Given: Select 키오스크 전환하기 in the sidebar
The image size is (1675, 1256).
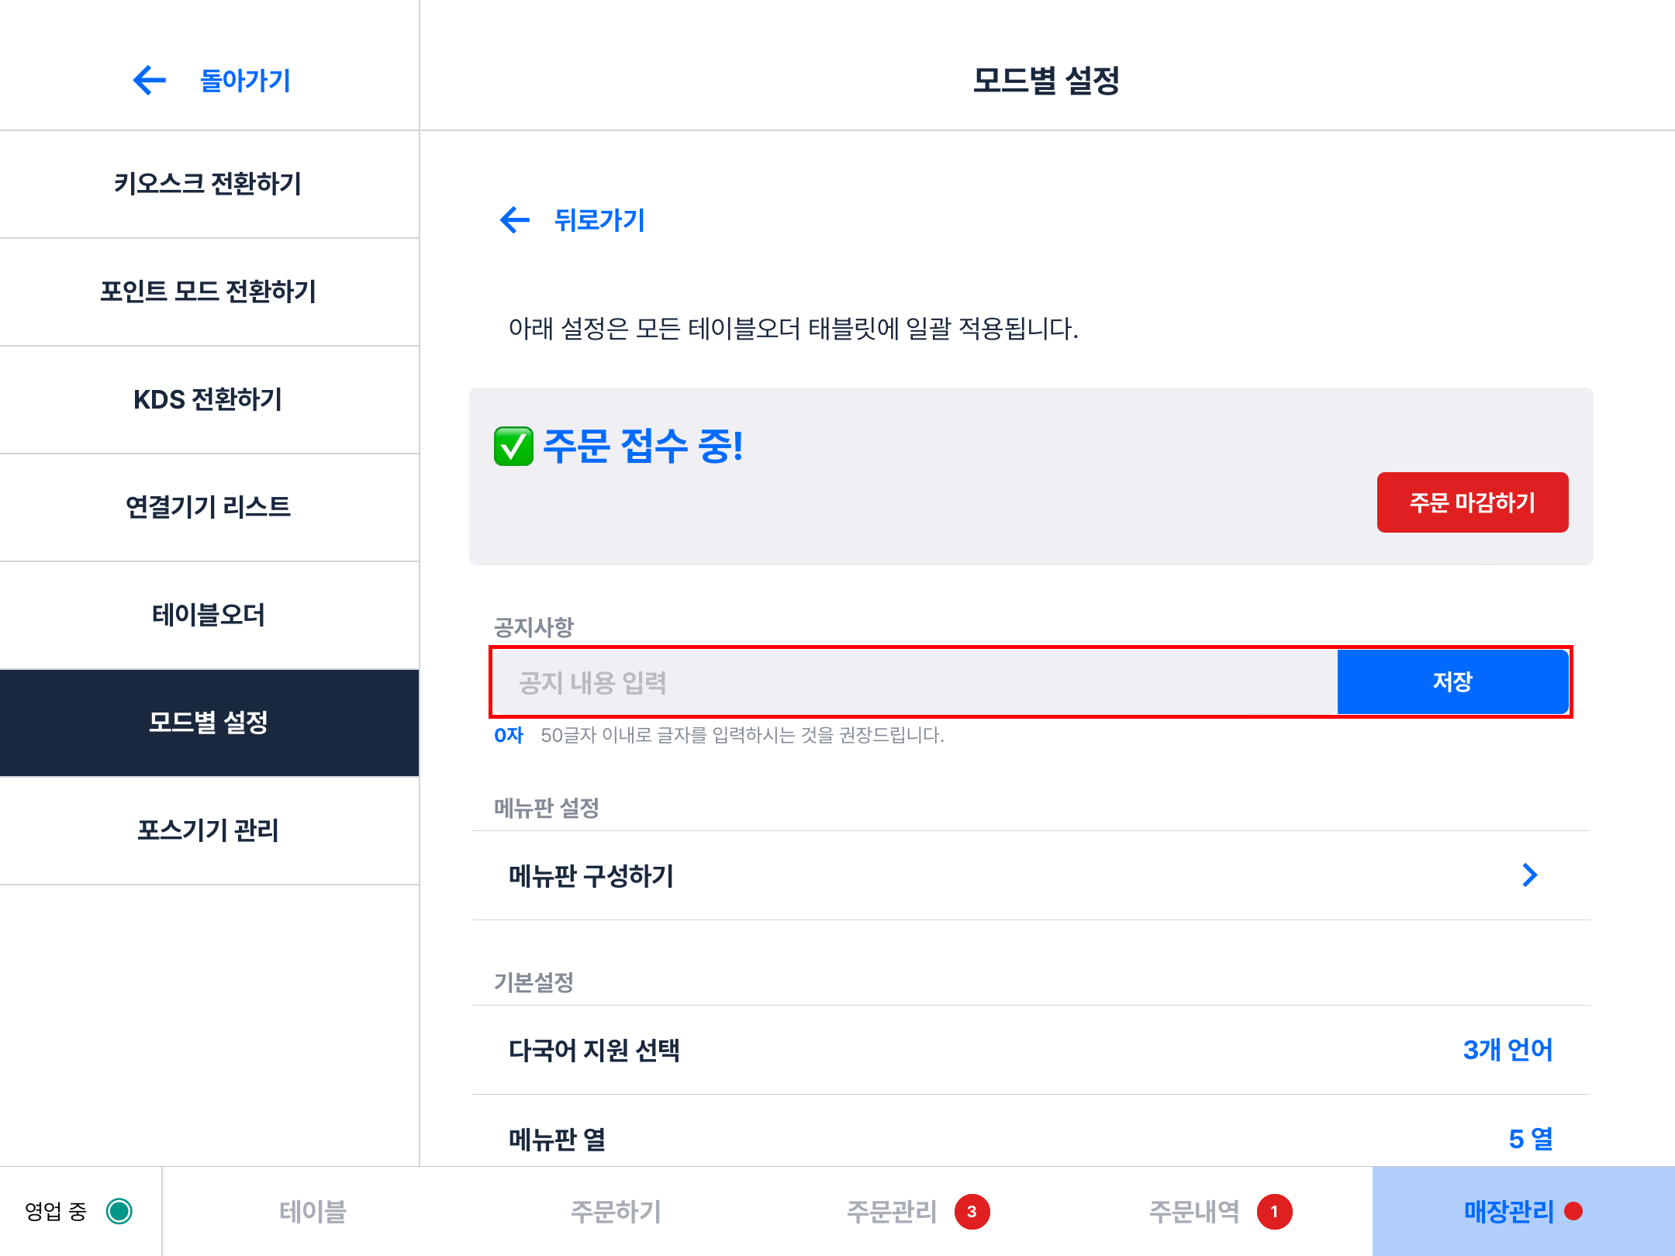Looking at the screenshot, I should coord(208,184).
